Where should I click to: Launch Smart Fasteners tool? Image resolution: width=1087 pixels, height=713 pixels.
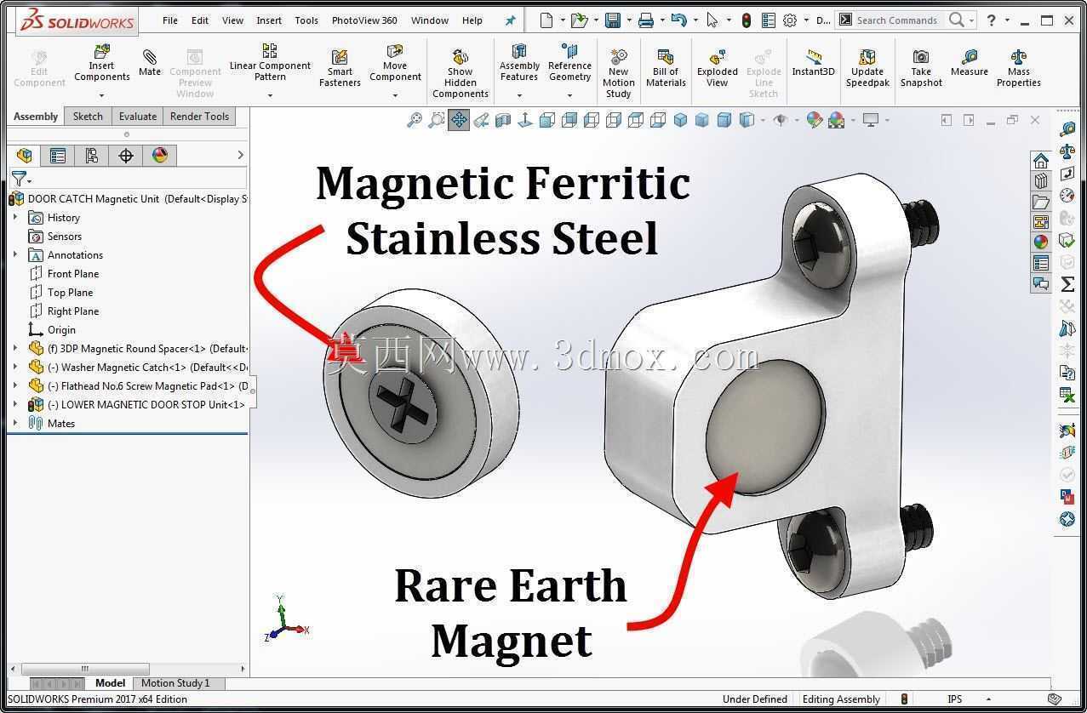click(x=340, y=68)
